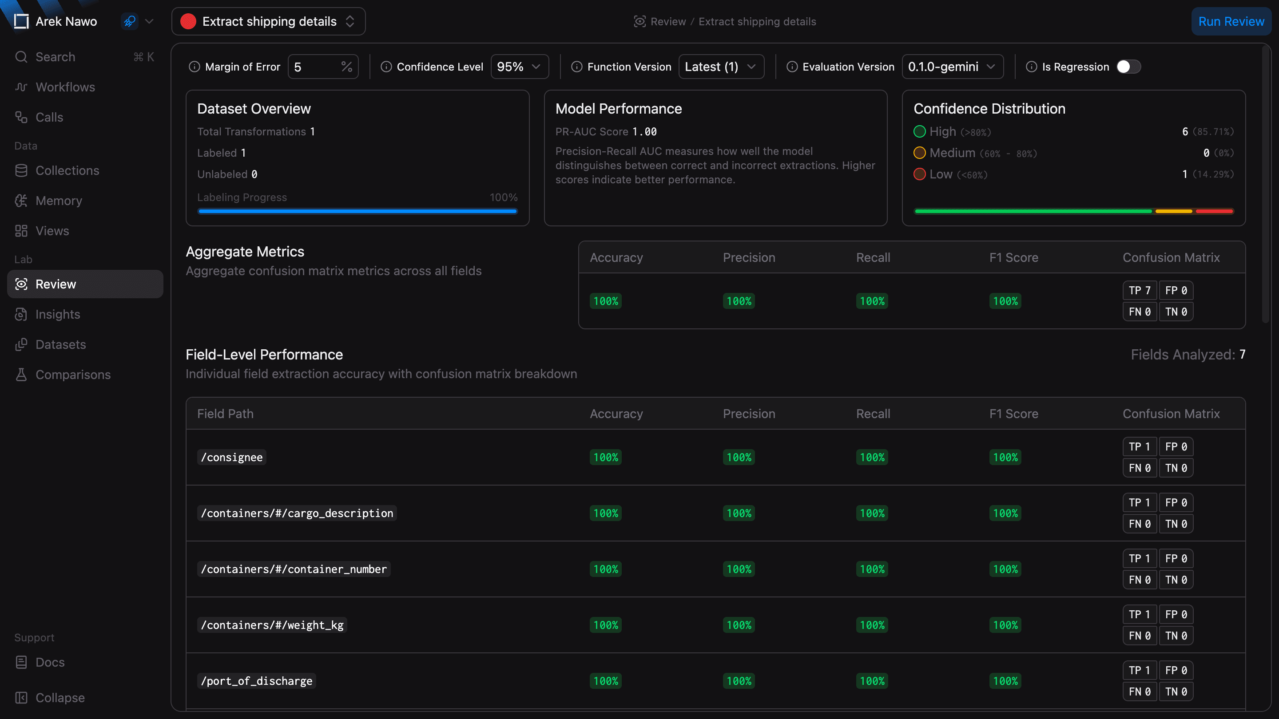Click the orange Medium confidence circle icon
1279x719 pixels.
(x=920, y=153)
